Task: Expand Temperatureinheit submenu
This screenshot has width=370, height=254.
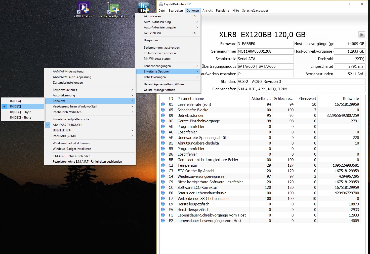Action: [90, 90]
